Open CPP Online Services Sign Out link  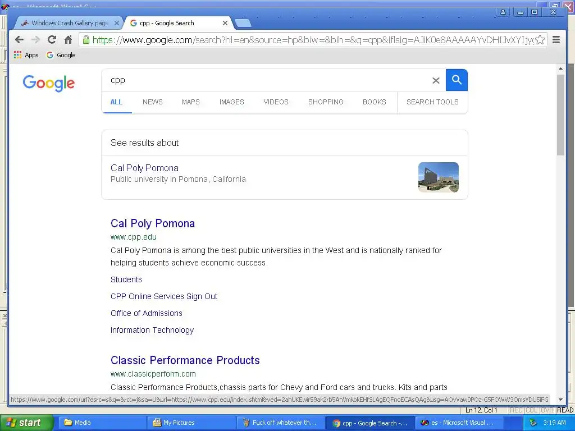point(164,296)
